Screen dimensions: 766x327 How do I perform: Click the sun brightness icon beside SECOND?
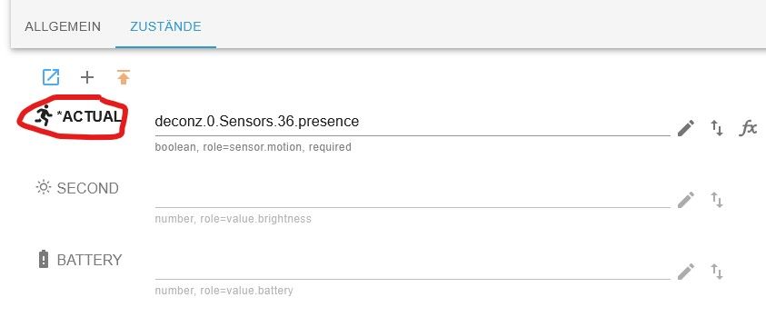coord(44,187)
